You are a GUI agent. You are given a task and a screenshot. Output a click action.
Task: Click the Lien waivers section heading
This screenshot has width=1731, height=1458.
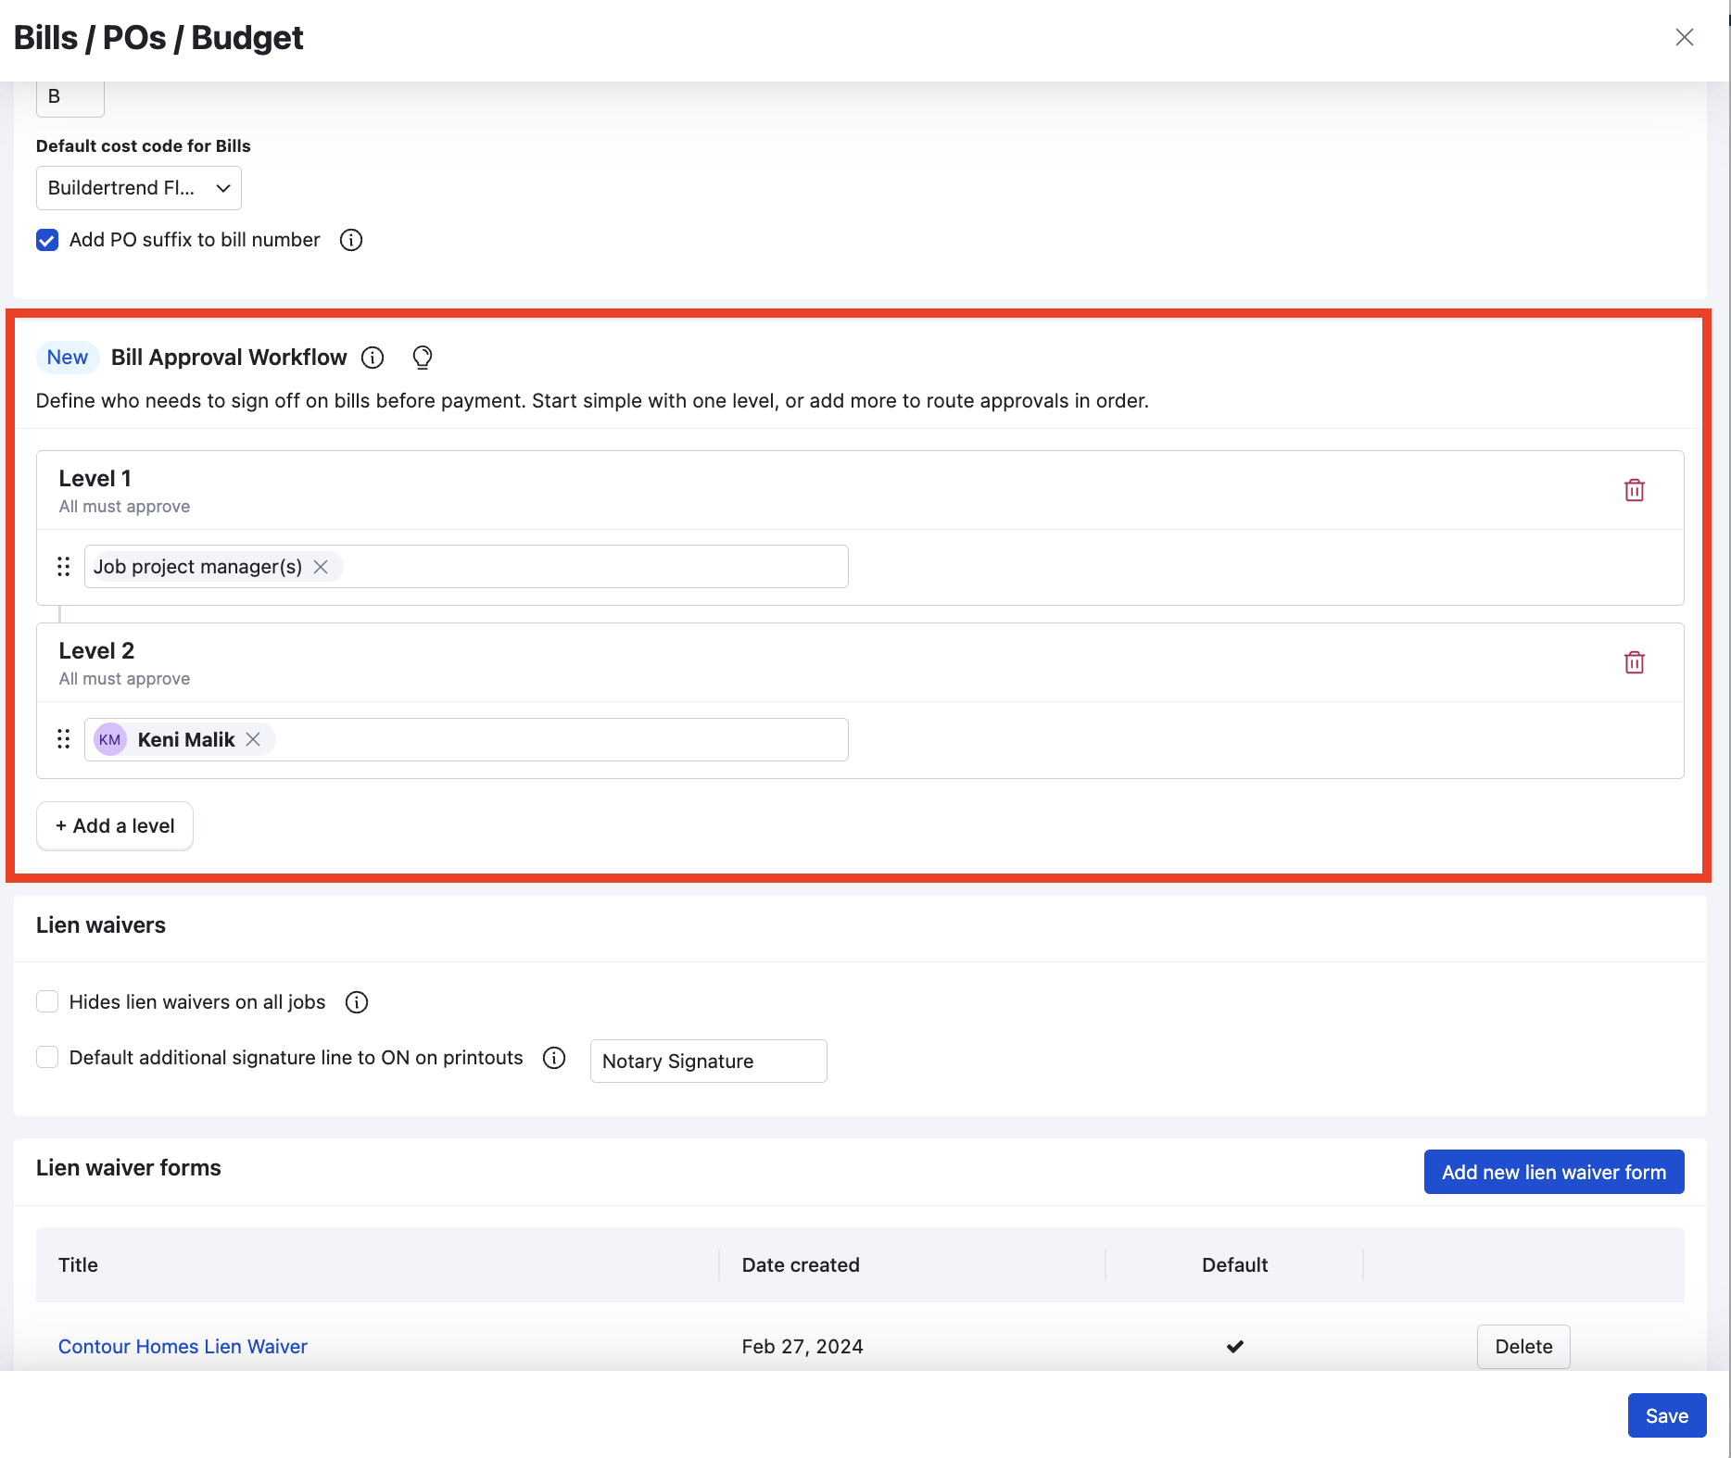point(101,925)
